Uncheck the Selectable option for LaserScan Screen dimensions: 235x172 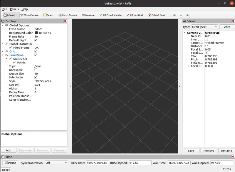36,77
